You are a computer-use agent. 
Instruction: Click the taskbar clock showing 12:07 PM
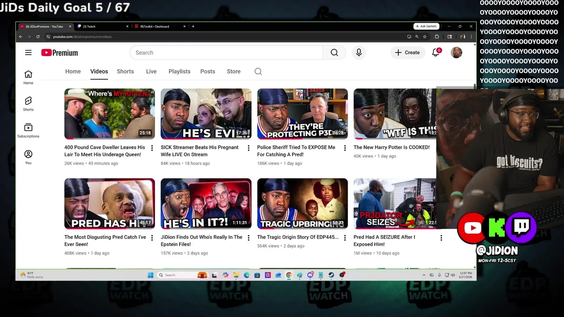click(466, 275)
